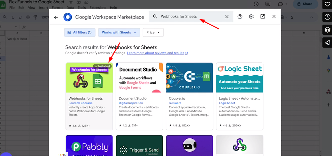Open the View menu in Sheets
The width and height of the screenshot is (332, 156).
coord(32,8)
